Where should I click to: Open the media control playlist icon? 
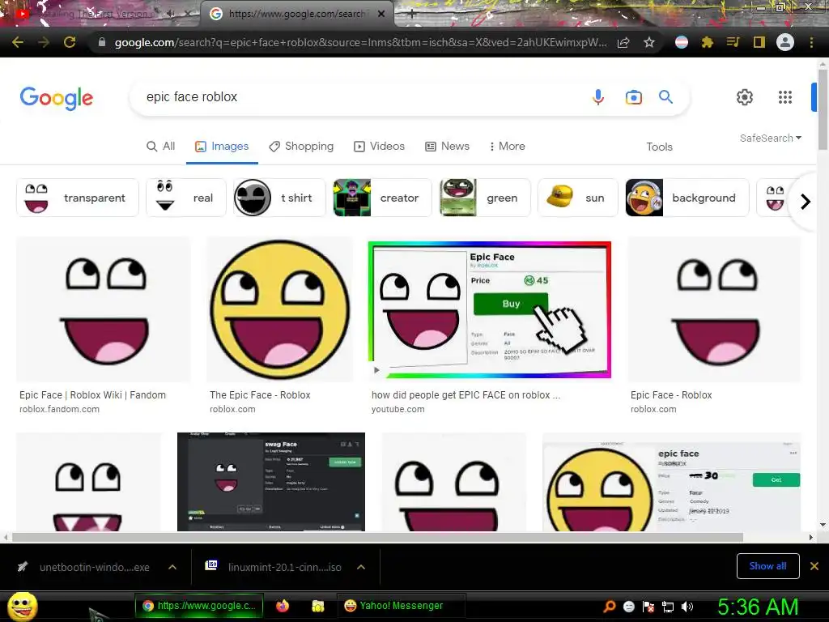733,42
